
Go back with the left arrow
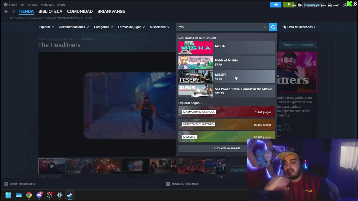click(6, 11)
